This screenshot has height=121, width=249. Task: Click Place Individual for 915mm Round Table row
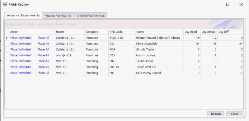point(21,38)
